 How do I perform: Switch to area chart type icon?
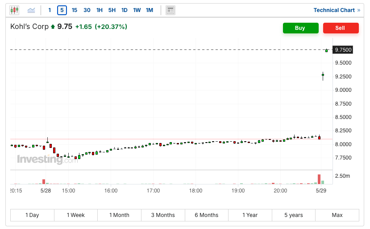(x=31, y=10)
